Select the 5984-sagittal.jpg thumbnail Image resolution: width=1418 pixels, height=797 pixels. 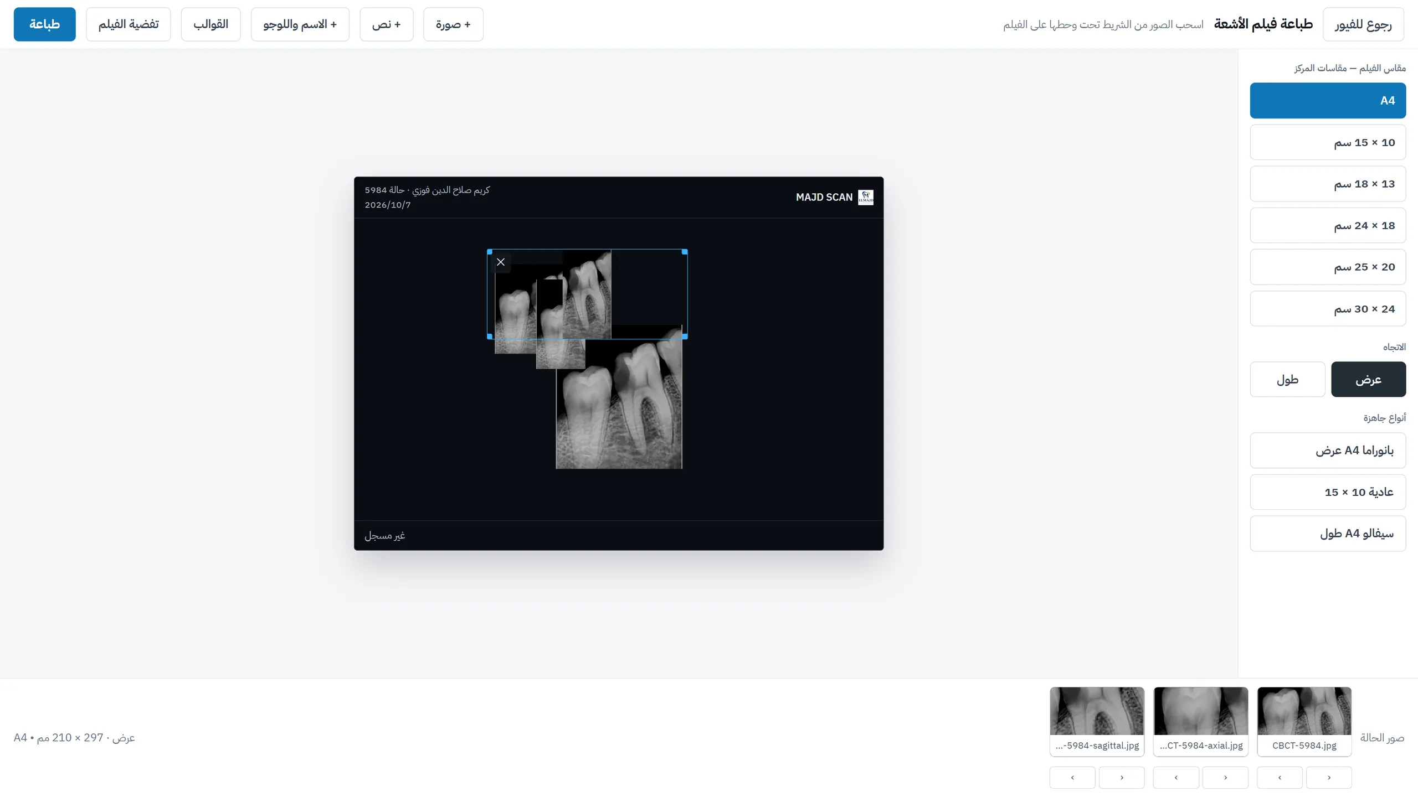pos(1097,722)
